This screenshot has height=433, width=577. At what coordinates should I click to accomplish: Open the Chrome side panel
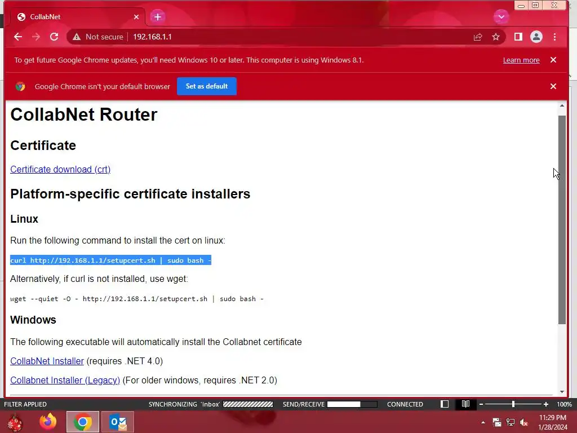tap(518, 37)
